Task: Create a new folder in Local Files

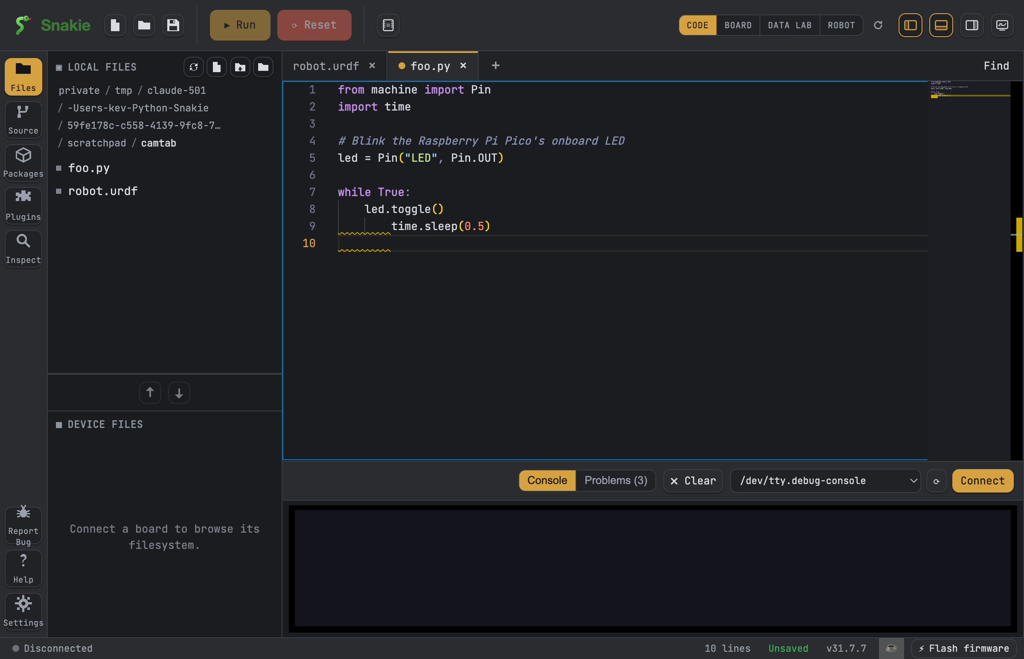Action: tap(240, 67)
